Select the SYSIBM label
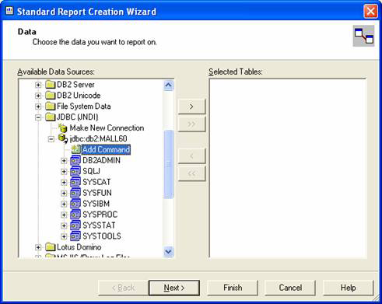This screenshot has width=382, height=304. (96, 204)
